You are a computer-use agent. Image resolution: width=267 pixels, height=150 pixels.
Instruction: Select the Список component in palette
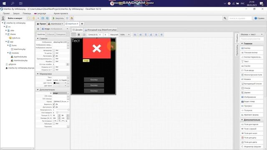pyautogui.click(x=252, y=88)
